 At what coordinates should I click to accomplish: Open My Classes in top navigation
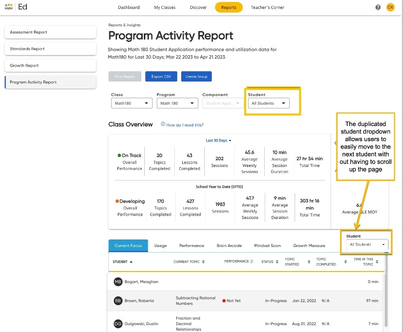point(165,7)
